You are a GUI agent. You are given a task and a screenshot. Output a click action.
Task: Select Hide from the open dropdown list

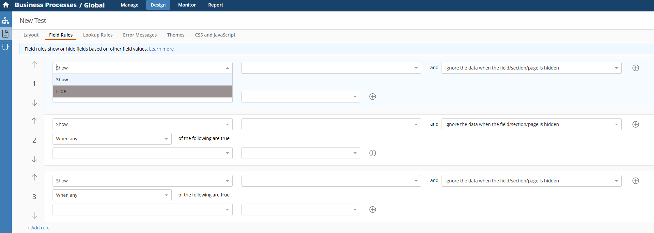[142, 91]
